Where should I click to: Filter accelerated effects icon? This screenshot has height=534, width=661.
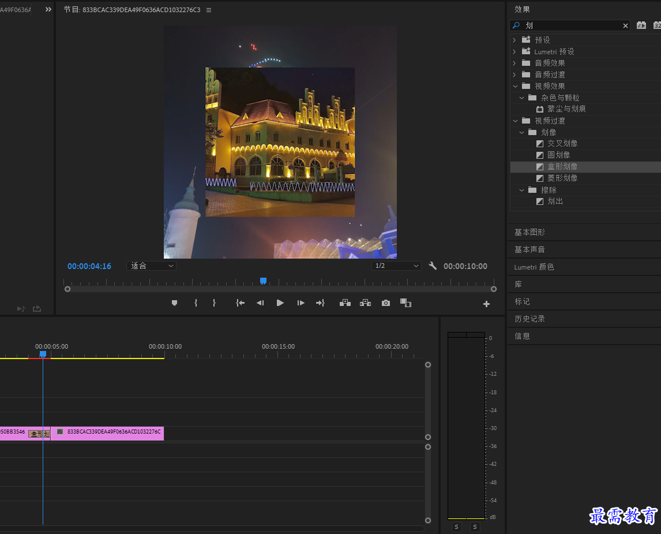tap(641, 25)
